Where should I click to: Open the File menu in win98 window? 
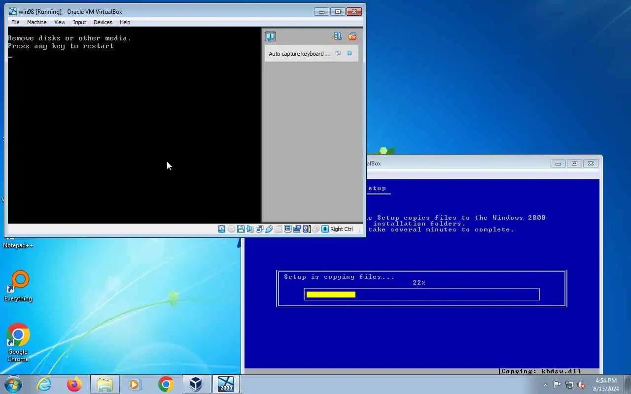click(x=15, y=22)
